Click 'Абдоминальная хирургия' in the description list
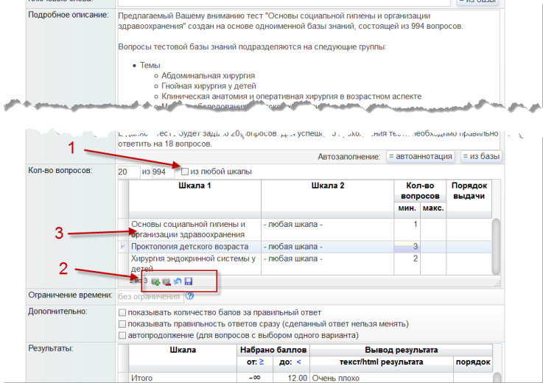Image resolution: width=543 pixels, height=383 pixels. pyautogui.click(x=208, y=75)
